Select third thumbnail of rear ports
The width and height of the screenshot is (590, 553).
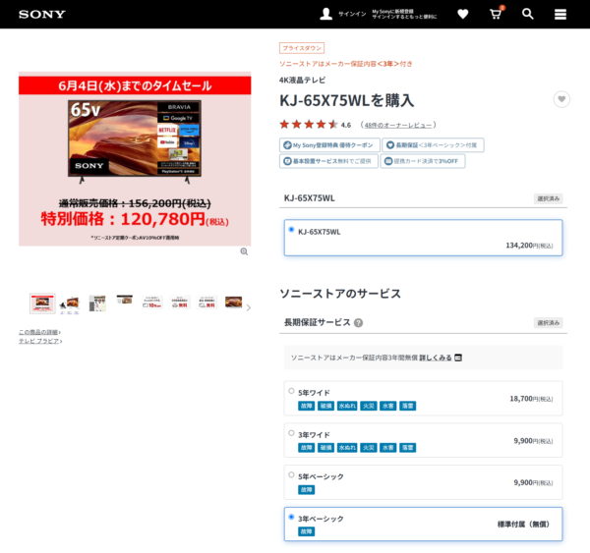pyautogui.click(x=97, y=304)
